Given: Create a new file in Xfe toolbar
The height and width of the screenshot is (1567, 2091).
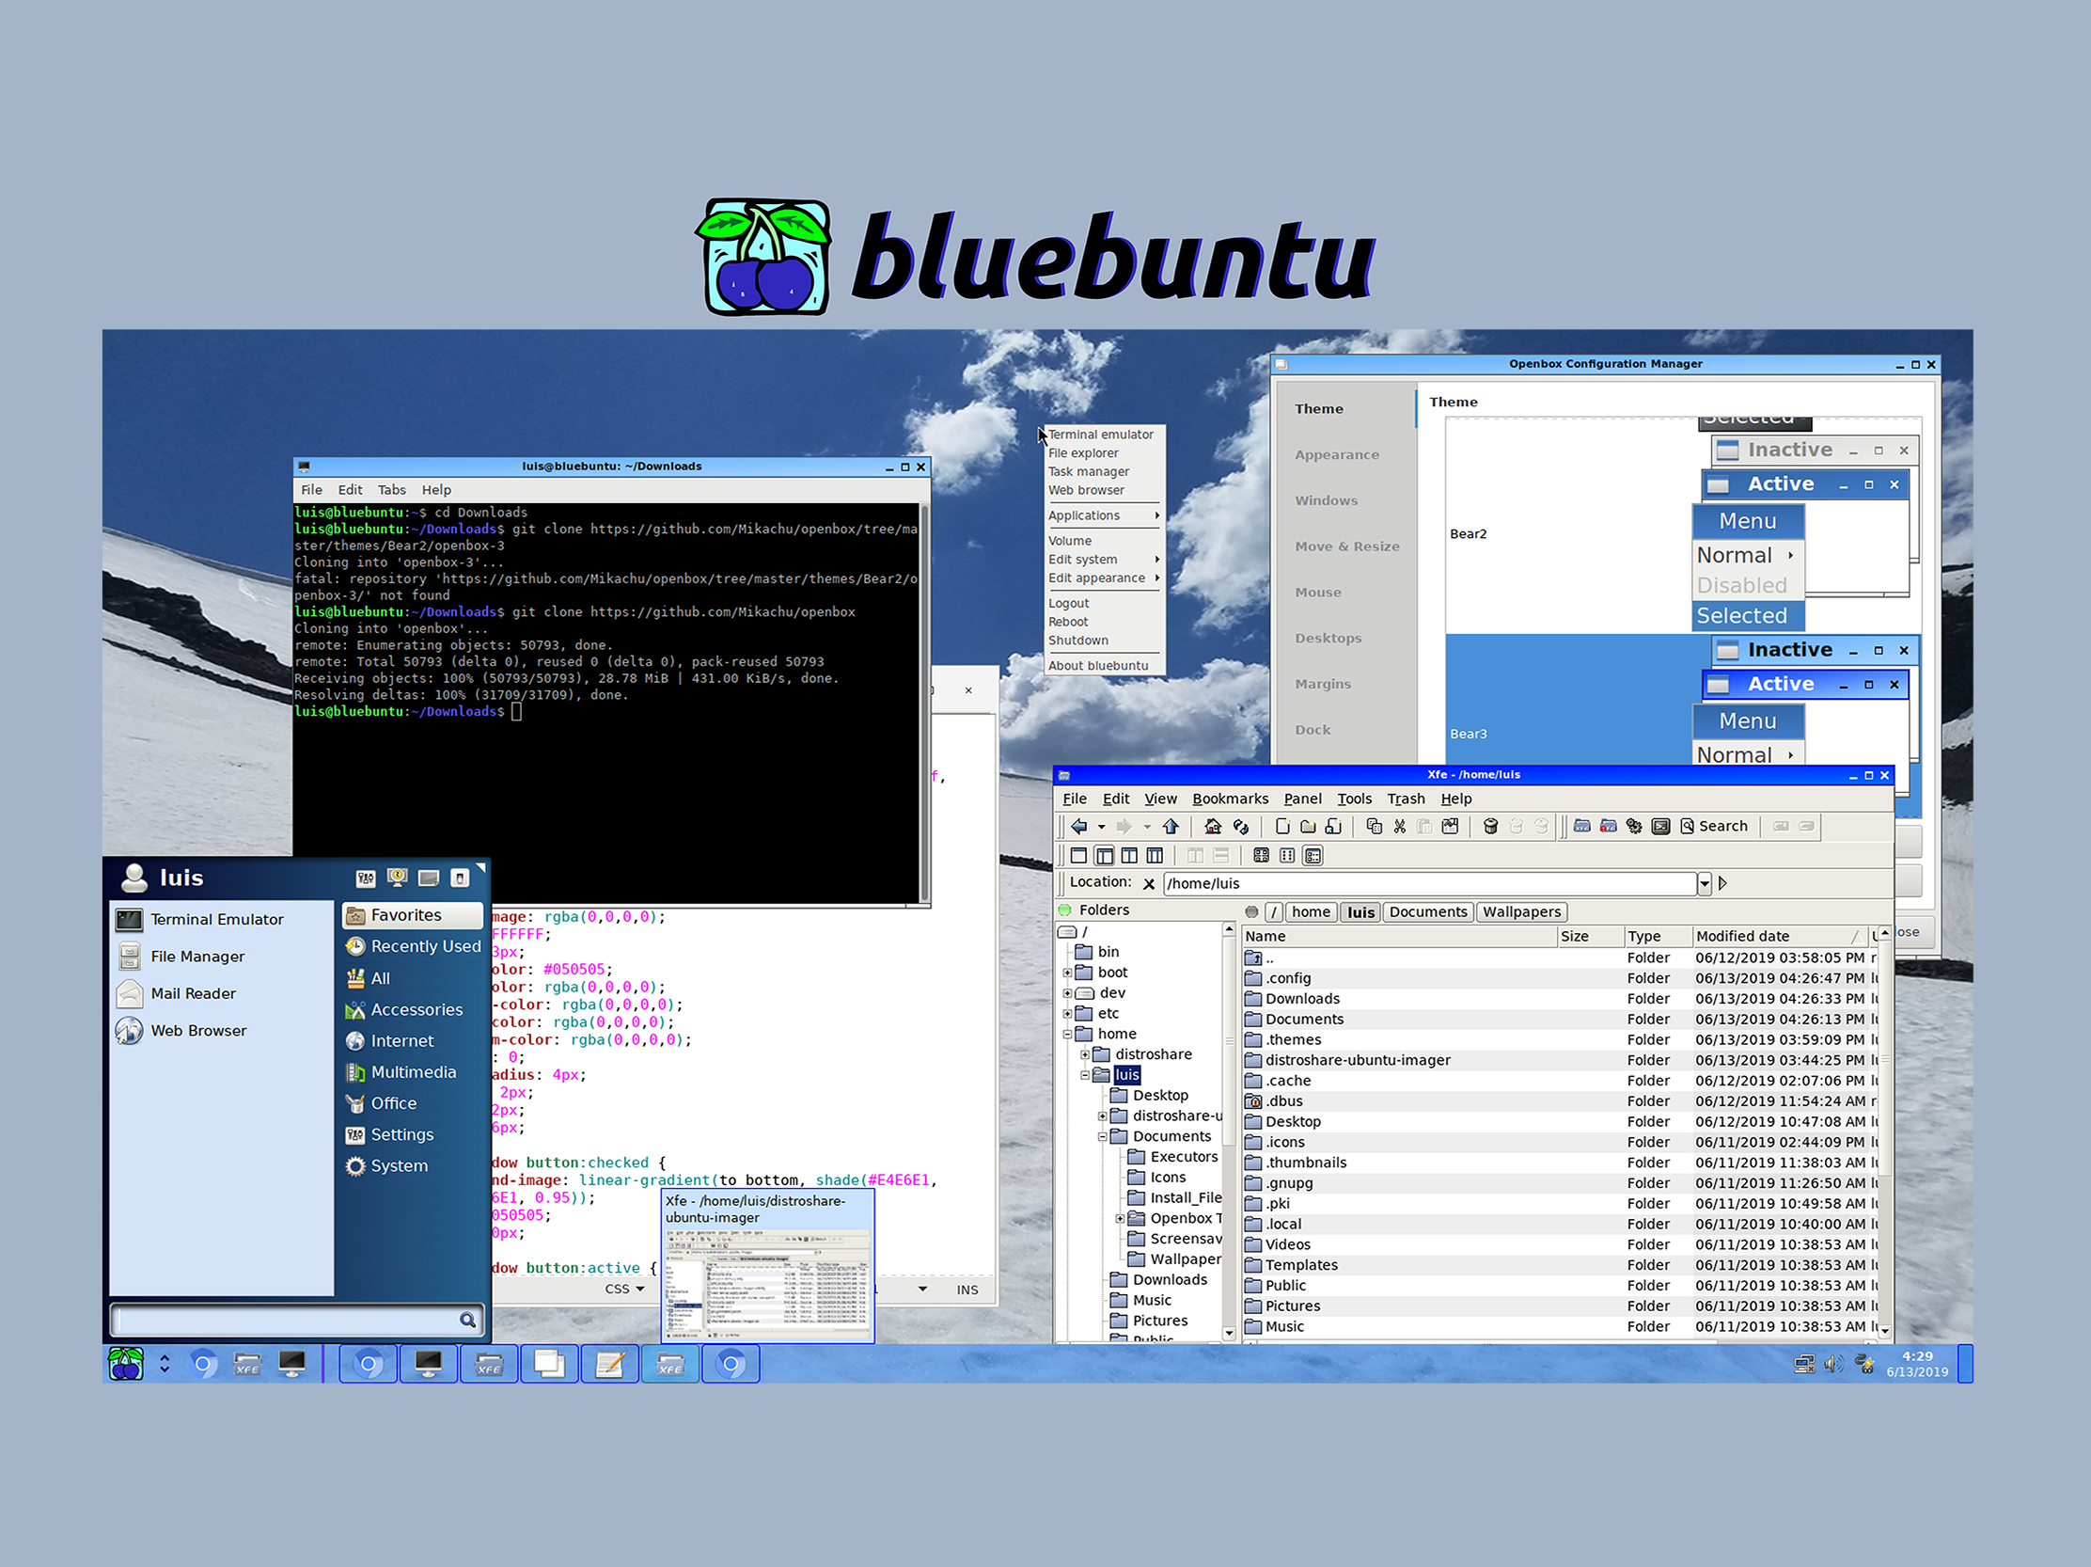Looking at the screenshot, I should tap(1282, 827).
